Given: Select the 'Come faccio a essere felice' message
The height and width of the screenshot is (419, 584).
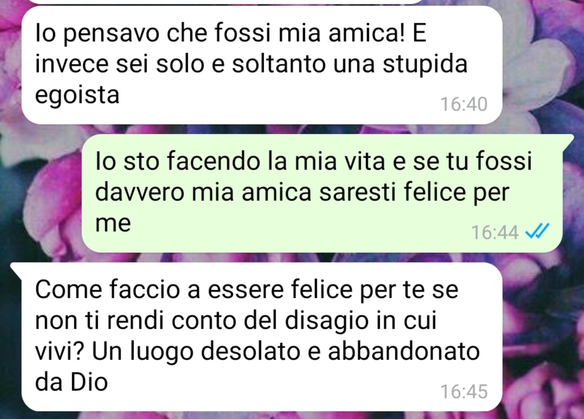Looking at the screenshot, I should [262, 337].
